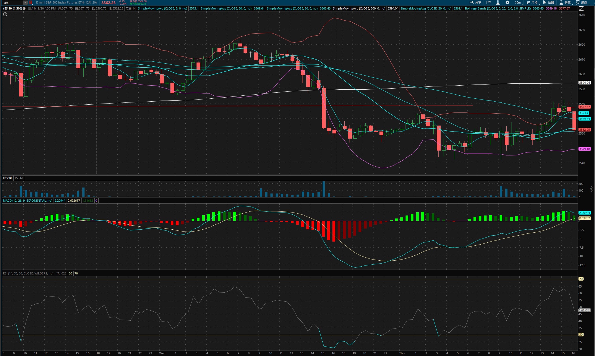Click the 日:11/19/20 4:30 PM date readout
Screen dimensions: 595x356
[42, 8]
